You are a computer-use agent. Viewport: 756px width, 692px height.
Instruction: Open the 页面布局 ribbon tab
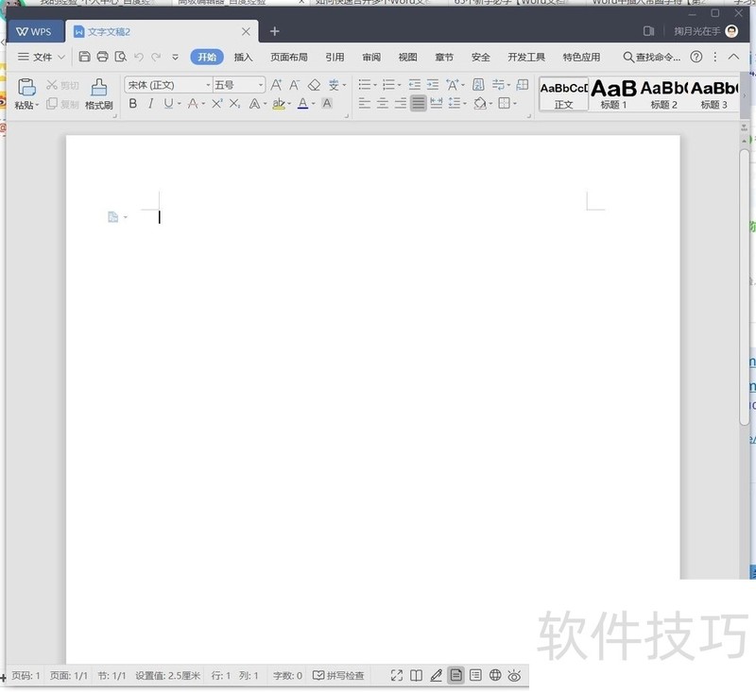289,57
